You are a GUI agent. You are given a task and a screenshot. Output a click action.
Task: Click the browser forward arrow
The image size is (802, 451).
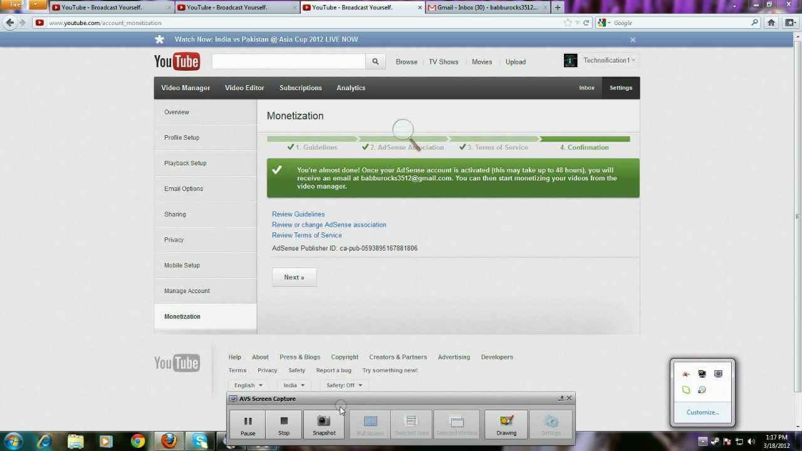[x=23, y=23]
